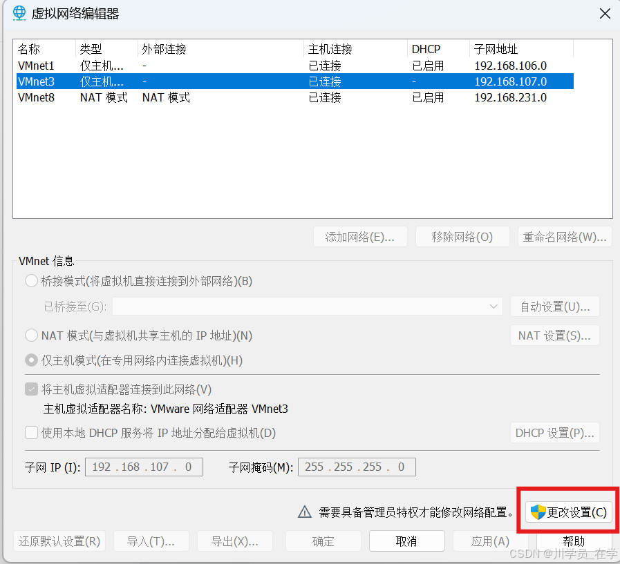
Task: Click 移除网络(O) button
Action: coord(462,237)
